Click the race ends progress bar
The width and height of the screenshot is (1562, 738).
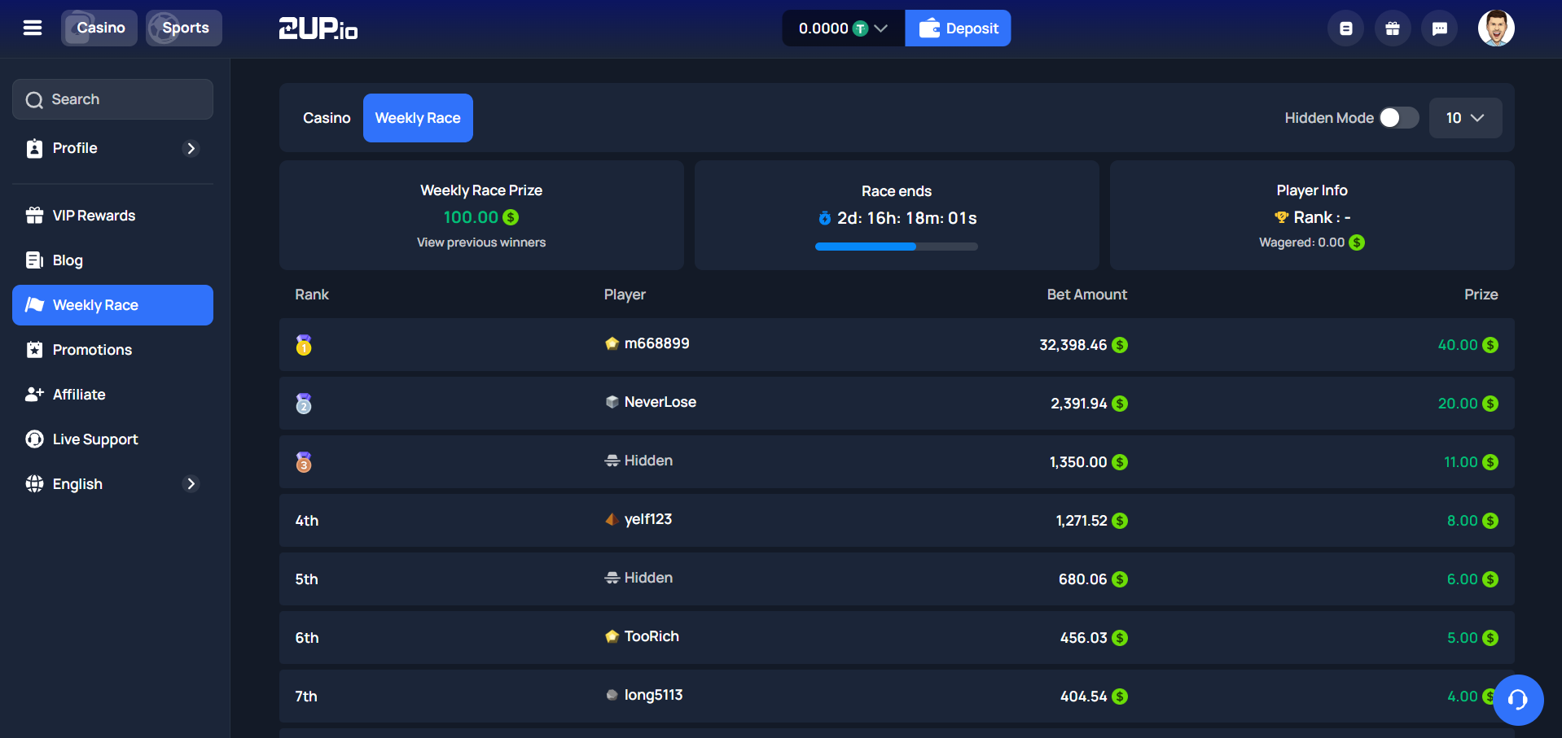pos(896,247)
